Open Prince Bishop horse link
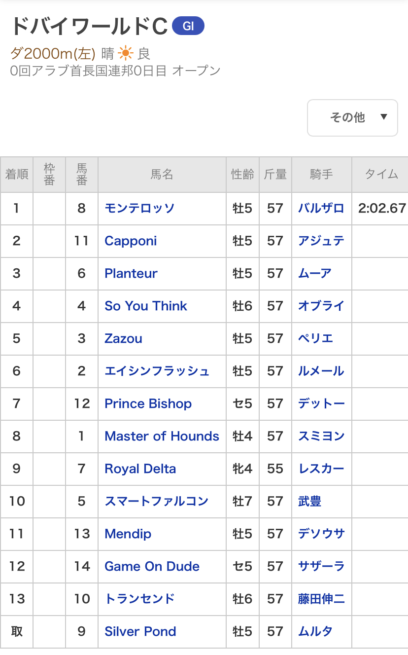 point(148,403)
